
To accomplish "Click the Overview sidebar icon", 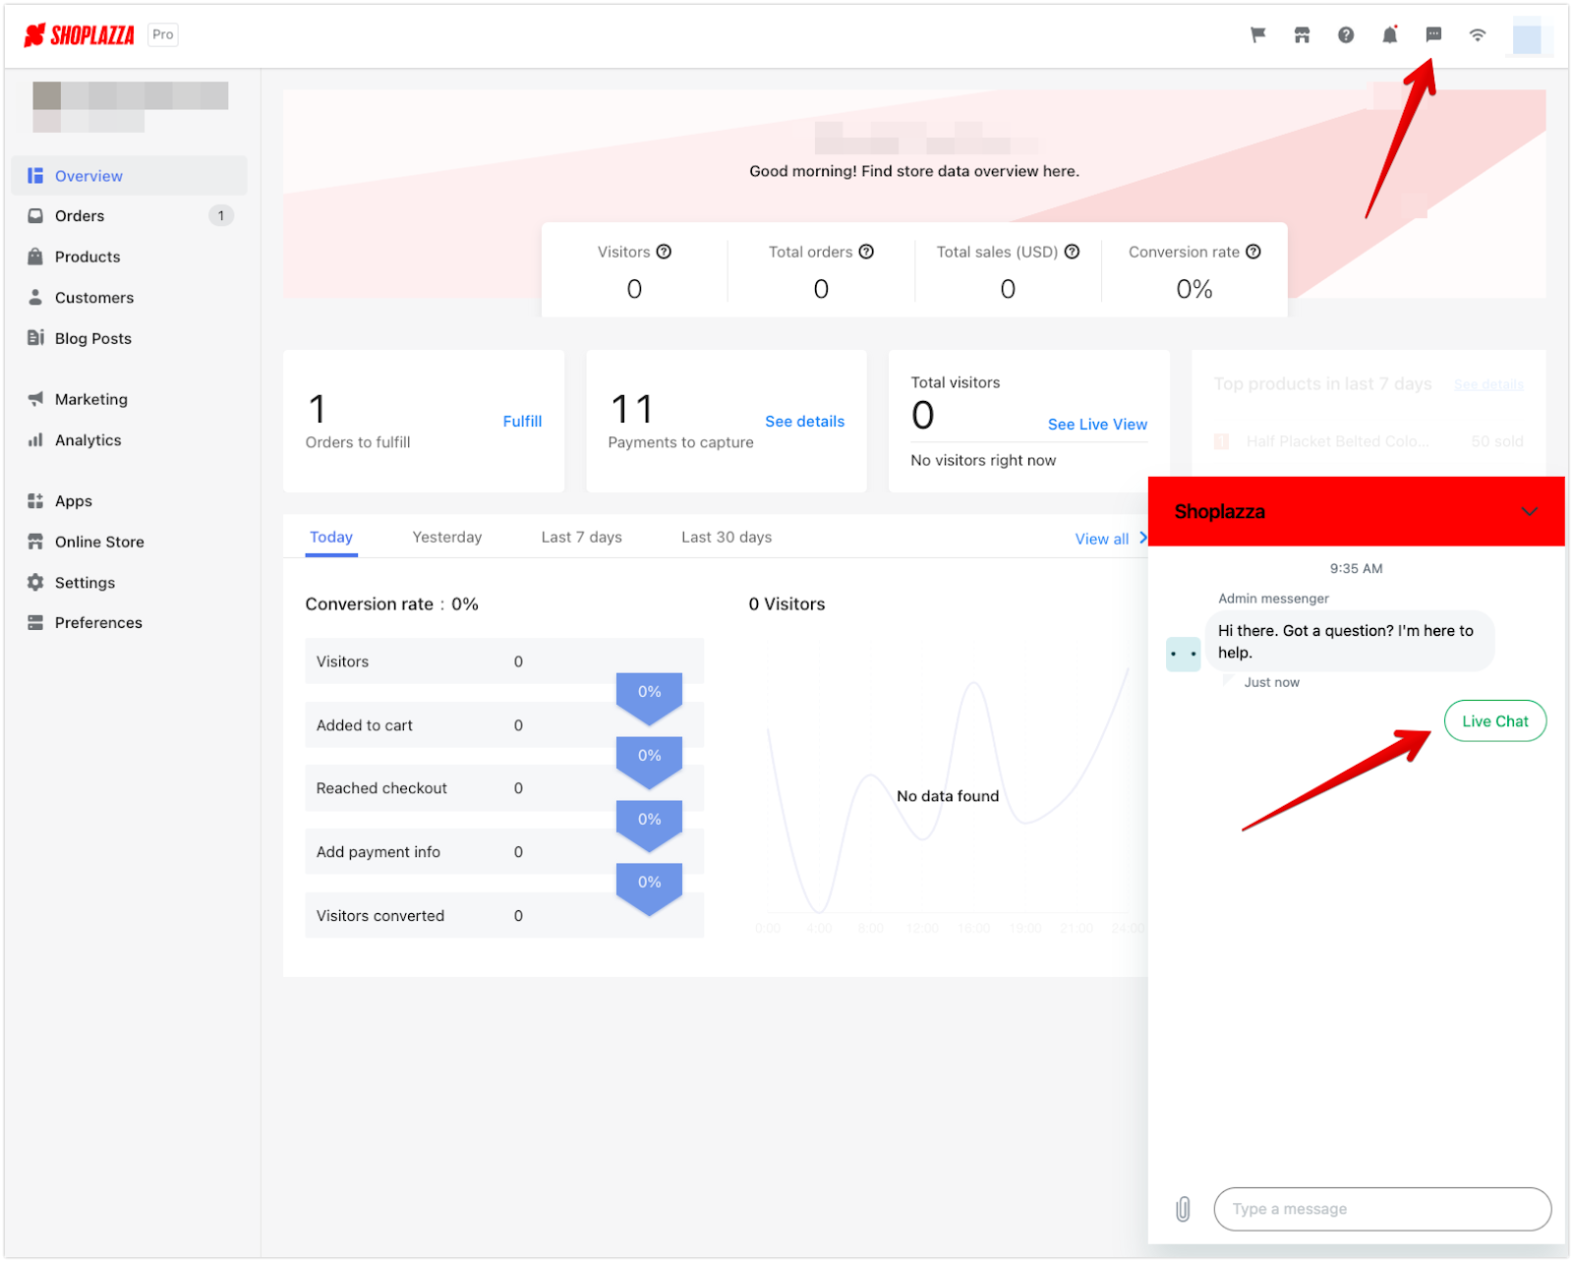I will pyautogui.click(x=35, y=176).
